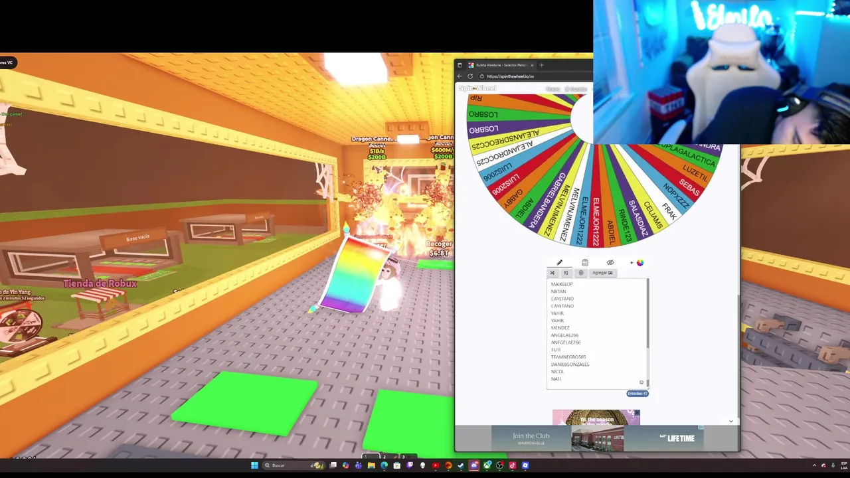Image resolution: width=850 pixels, height=478 pixels.
Task: Click the spinthewheel.io address bar
Action: 535,76
